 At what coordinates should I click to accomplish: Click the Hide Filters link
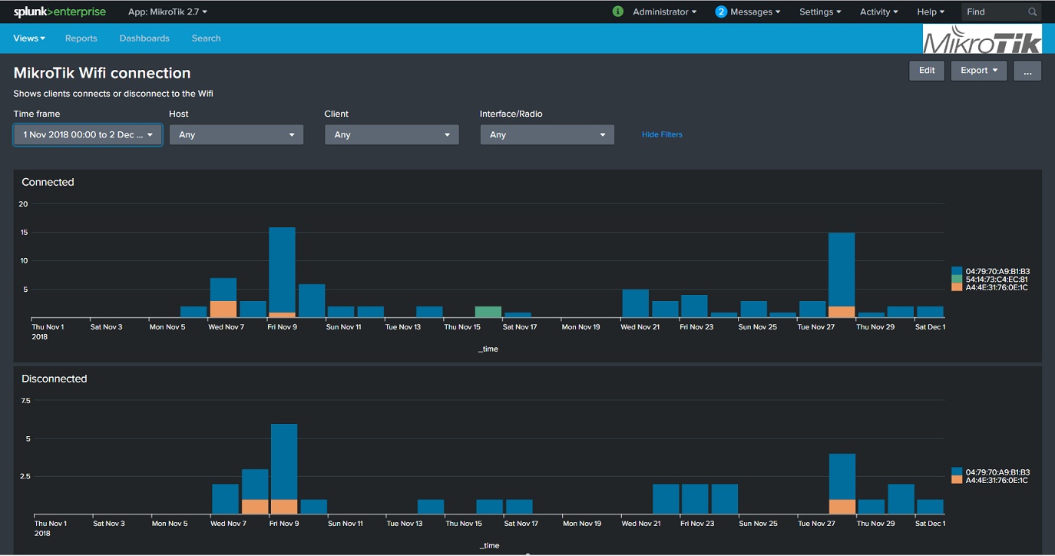pos(662,134)
